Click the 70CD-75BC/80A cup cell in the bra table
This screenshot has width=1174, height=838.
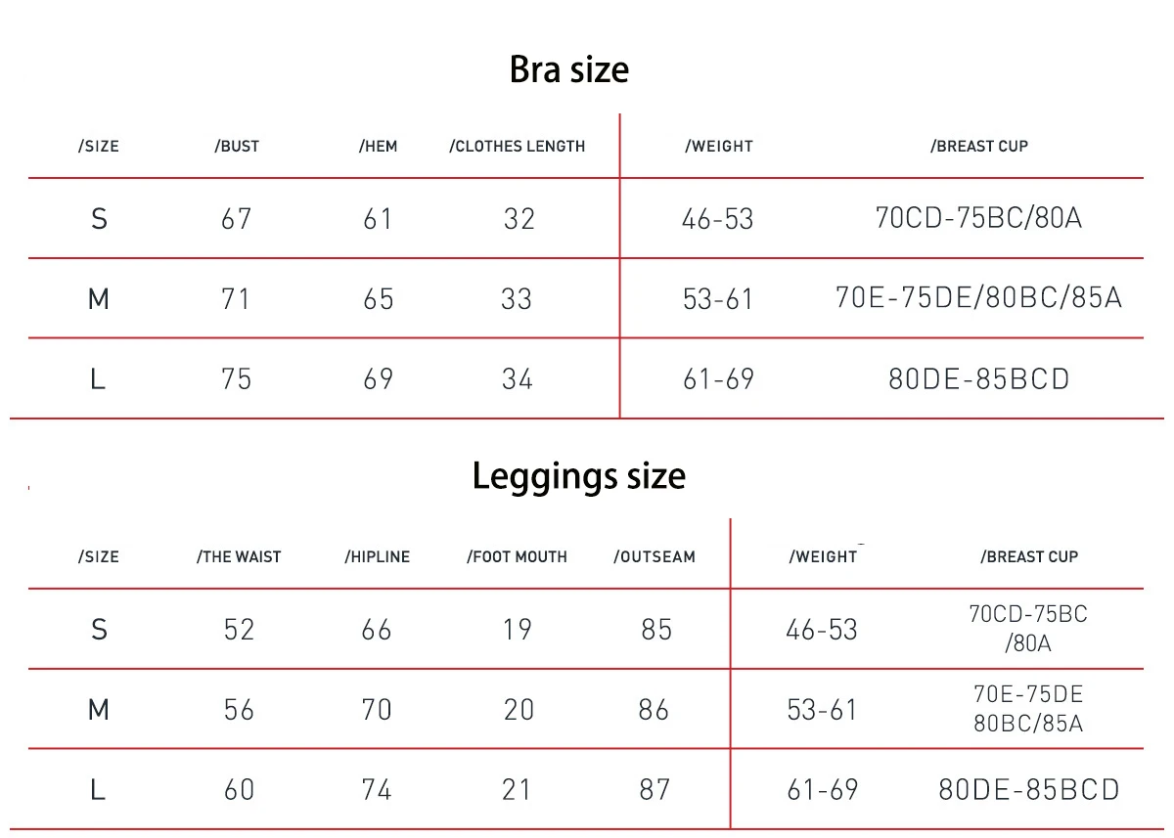pyautogui.click(x=978, y=218)
